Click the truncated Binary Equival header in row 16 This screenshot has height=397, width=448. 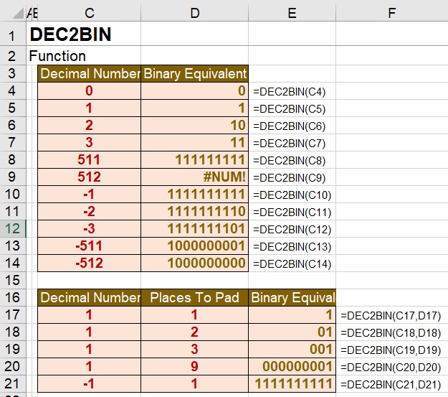coord(292,297)
